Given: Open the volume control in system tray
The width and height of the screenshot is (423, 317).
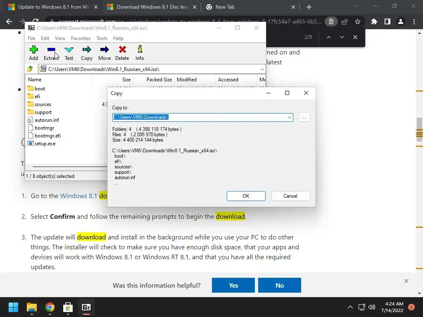Looking at the screenshot, I should 372,307.
